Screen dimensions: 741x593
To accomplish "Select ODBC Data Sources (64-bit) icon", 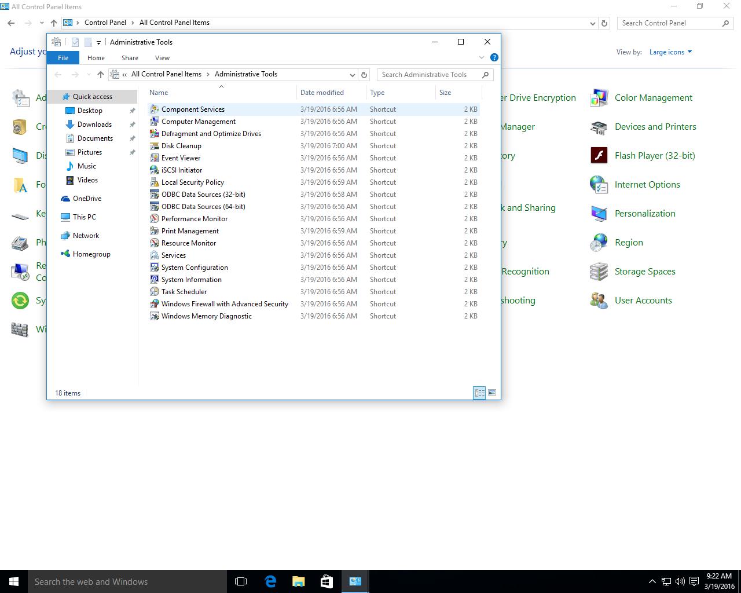I will tap(154, 206).
